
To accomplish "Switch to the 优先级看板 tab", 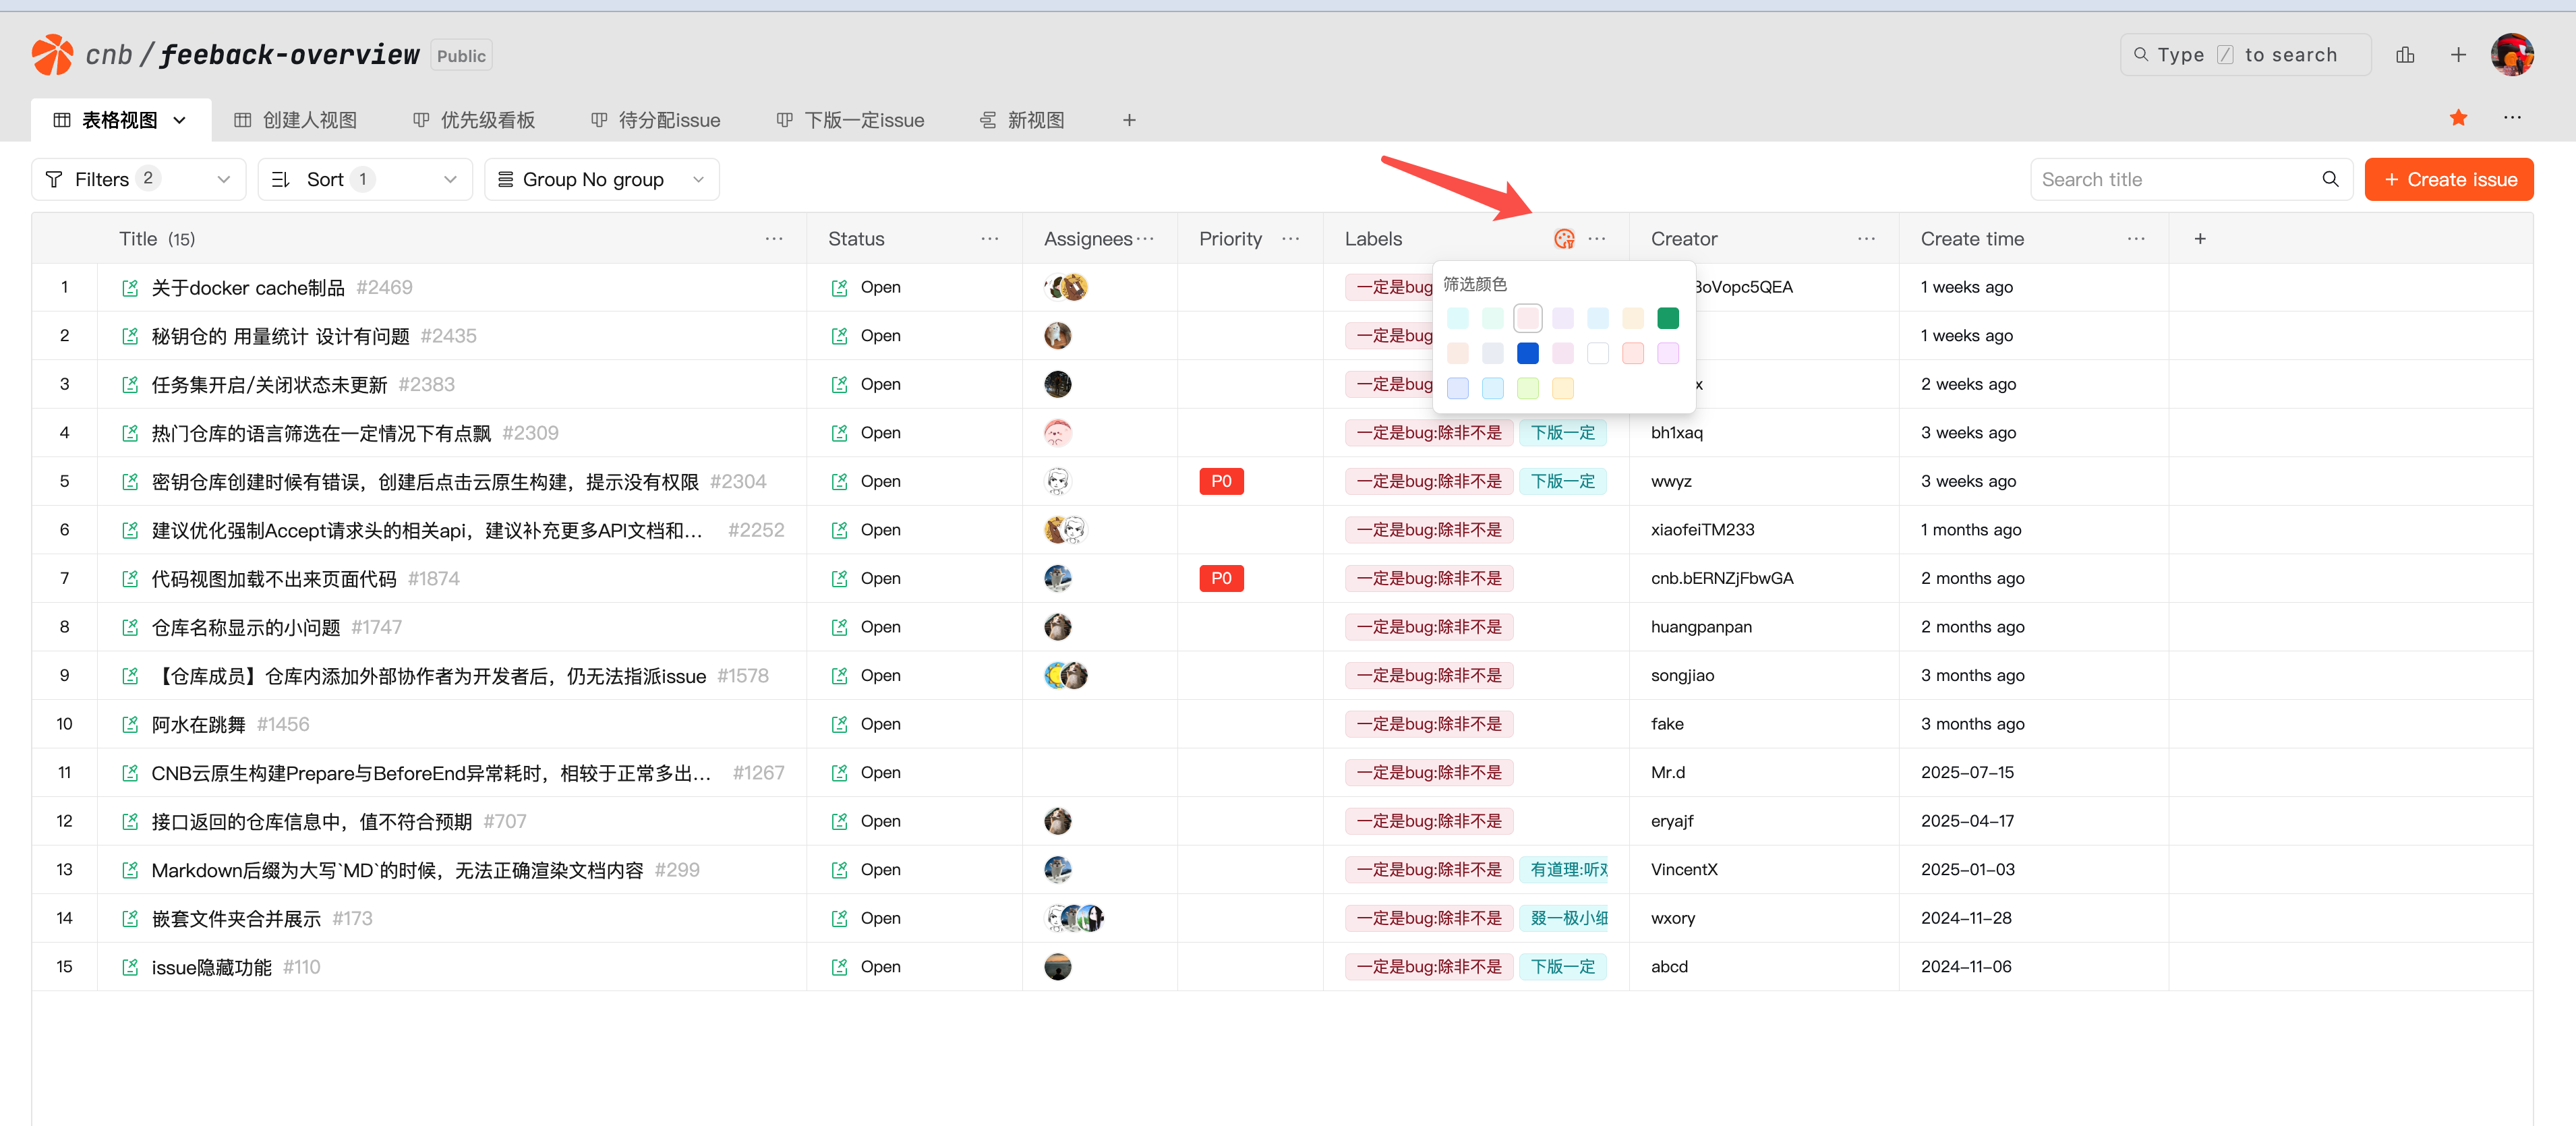I will tap(474, 120).
